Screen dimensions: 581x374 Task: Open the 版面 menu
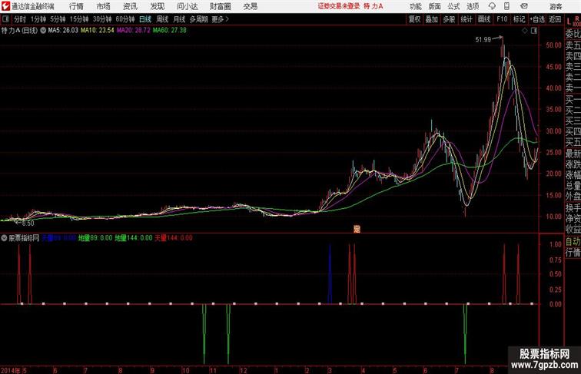[x=435, y=6]
